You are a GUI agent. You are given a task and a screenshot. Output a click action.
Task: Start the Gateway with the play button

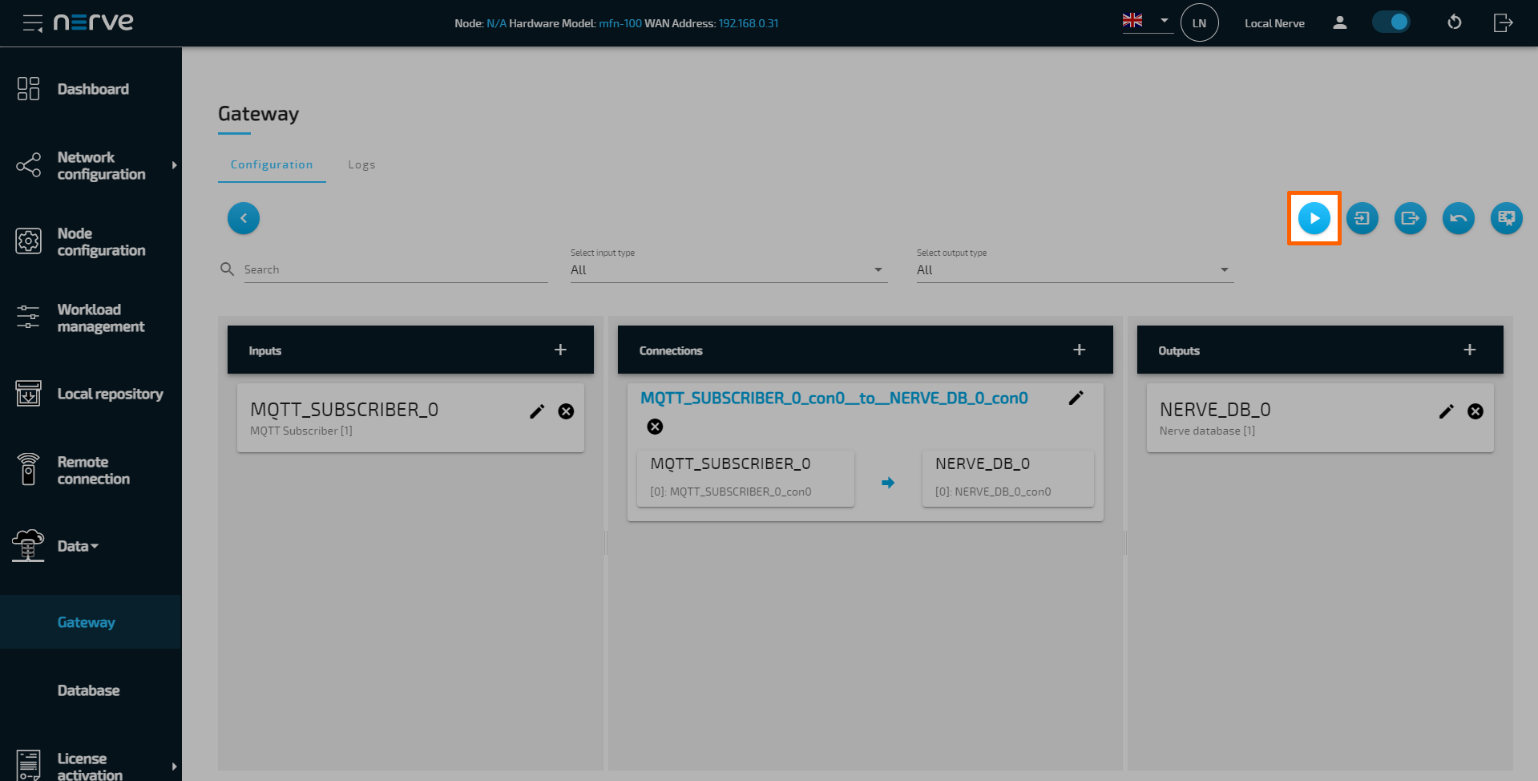1313,217
